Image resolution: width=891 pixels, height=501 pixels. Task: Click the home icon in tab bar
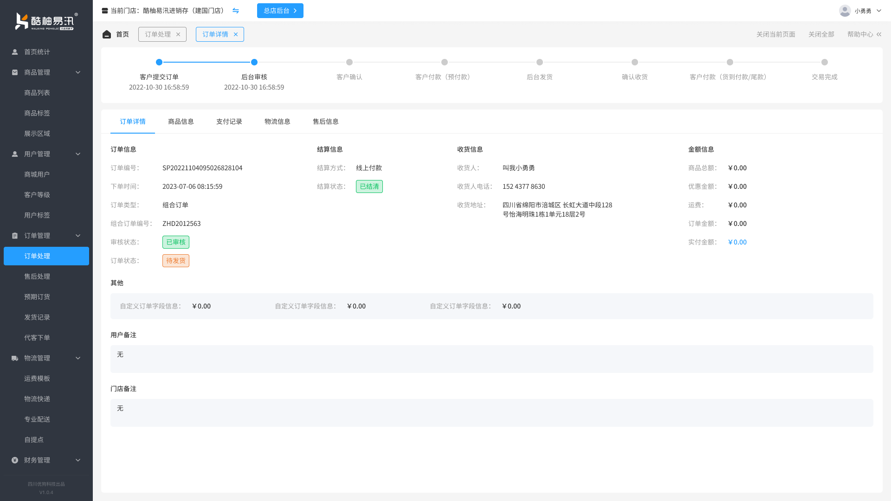point(107,34)
